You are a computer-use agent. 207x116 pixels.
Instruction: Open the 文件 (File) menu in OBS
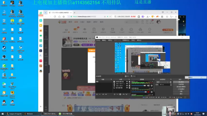[98, 40]
